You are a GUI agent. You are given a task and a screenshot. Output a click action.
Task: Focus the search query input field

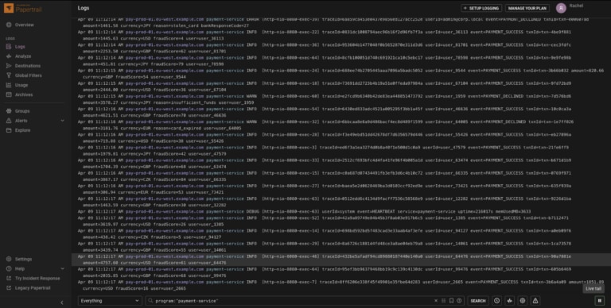[292, 301]
